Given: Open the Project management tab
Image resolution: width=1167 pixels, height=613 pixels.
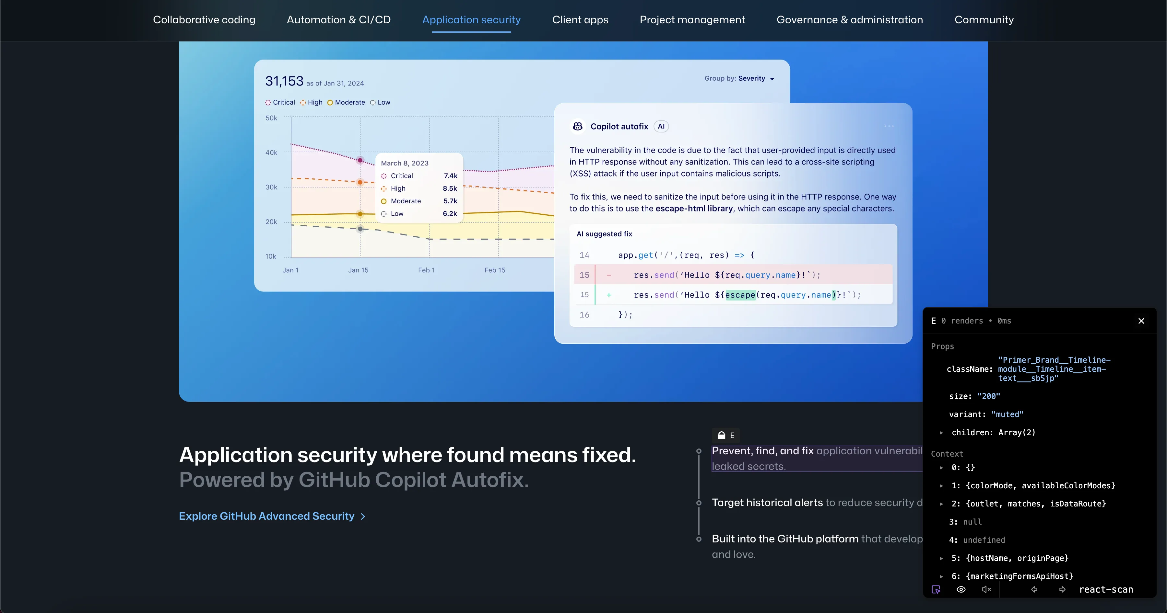Looking at the screenshot, I should (692, 20).
